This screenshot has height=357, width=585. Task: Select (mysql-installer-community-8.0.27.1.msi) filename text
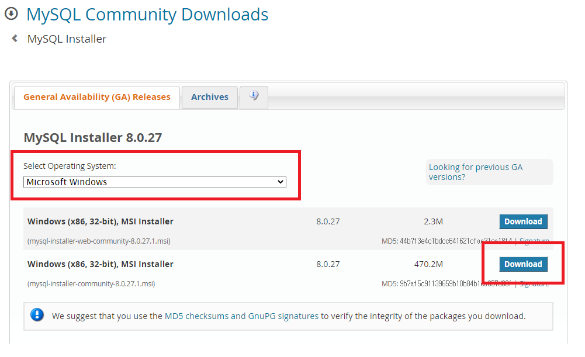tap(91, 284)
